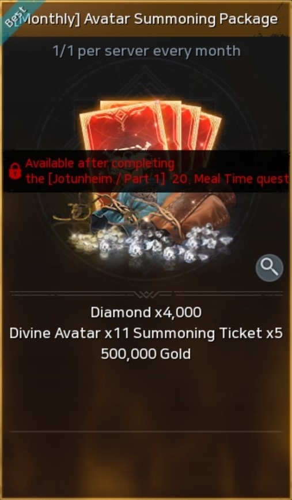Select the '500,000 Gold' reward line
The height and width of the screenshot is (500, 292).
pyautogui.click(x=146, y=354)
